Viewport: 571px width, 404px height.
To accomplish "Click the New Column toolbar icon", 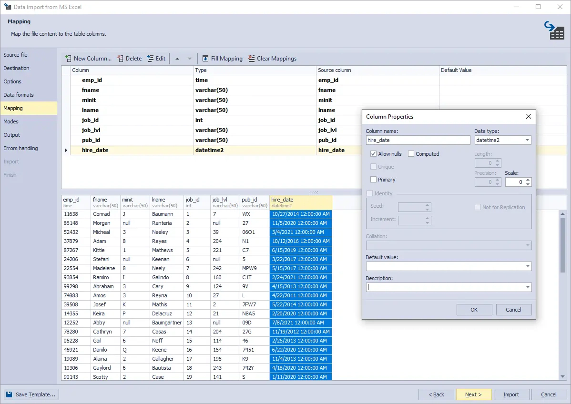I will [68, 59].
